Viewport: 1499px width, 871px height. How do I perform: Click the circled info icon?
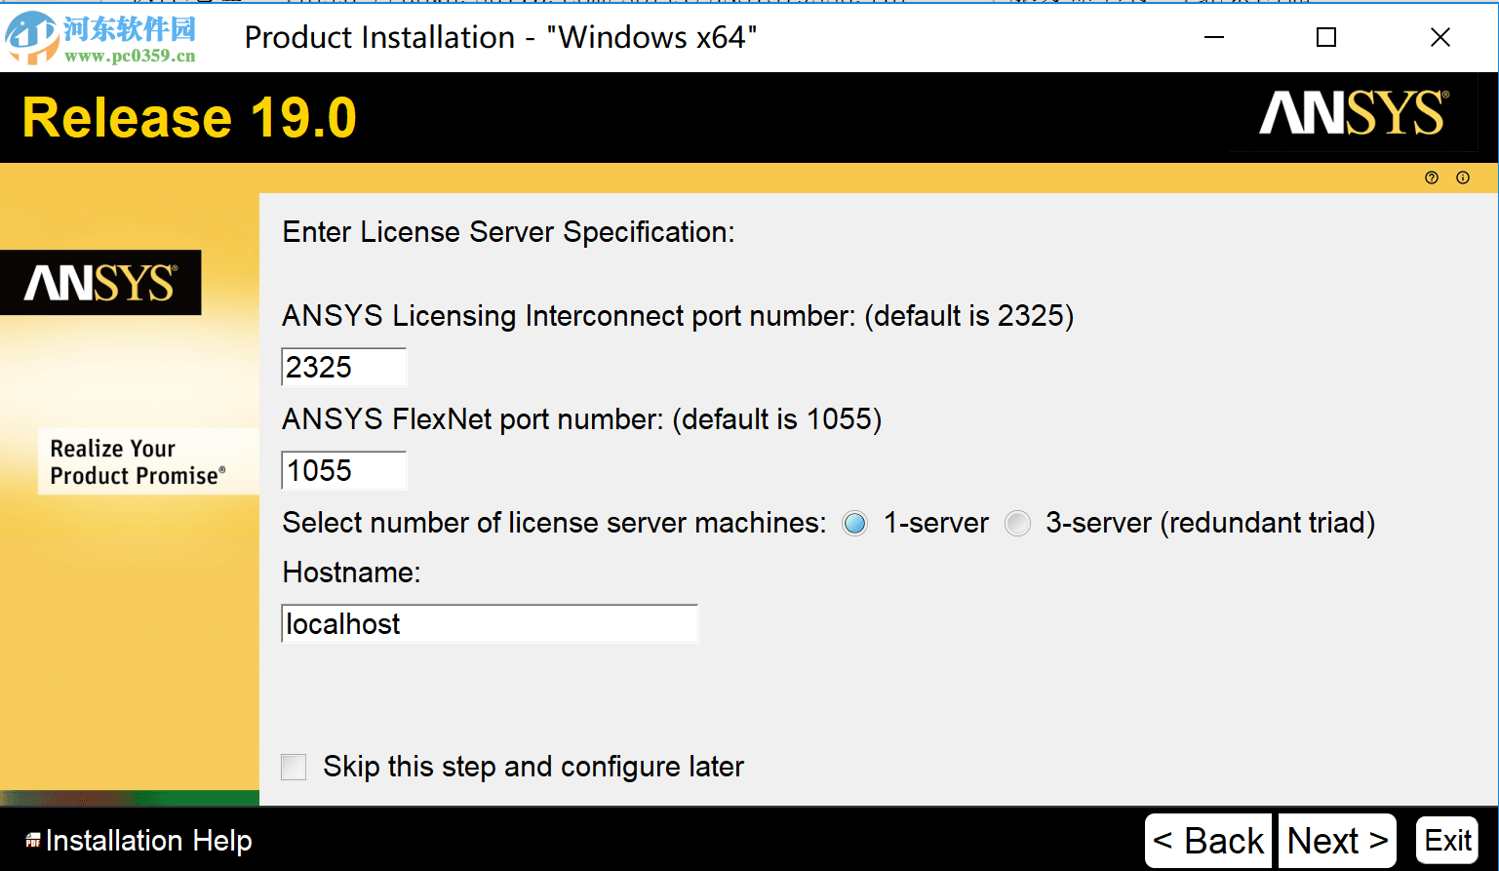point(1462,178)
